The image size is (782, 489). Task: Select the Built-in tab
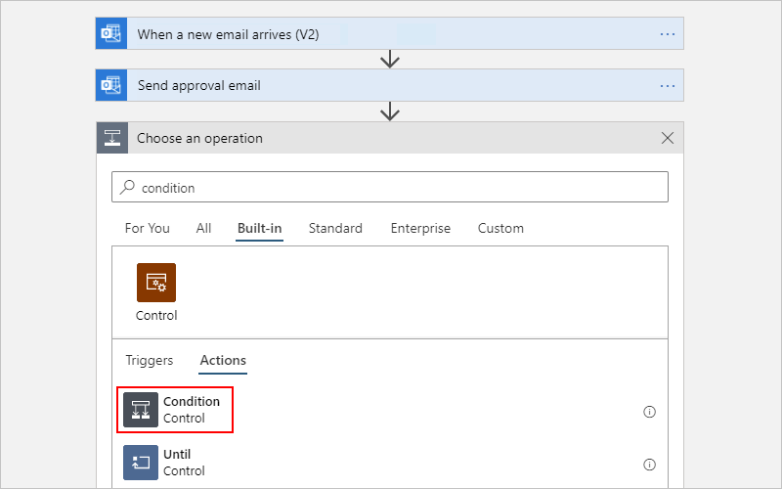tap(259, 228)
